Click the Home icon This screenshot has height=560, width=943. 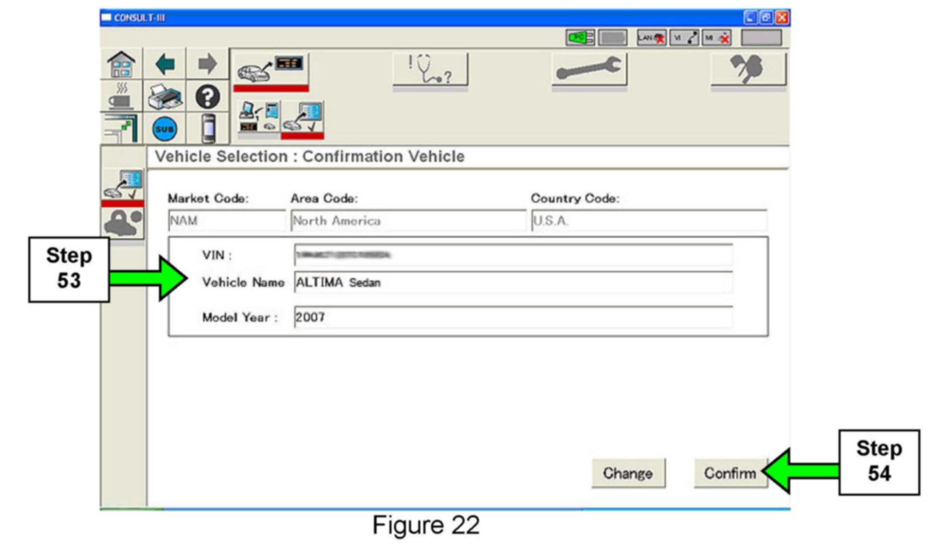point(121,65)
